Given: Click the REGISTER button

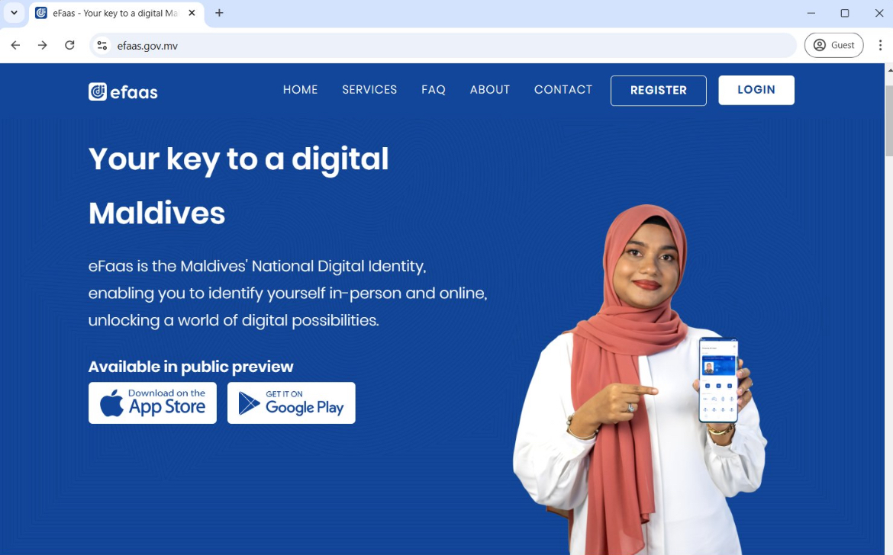Looking at the screenshot, I should (659, 91).
